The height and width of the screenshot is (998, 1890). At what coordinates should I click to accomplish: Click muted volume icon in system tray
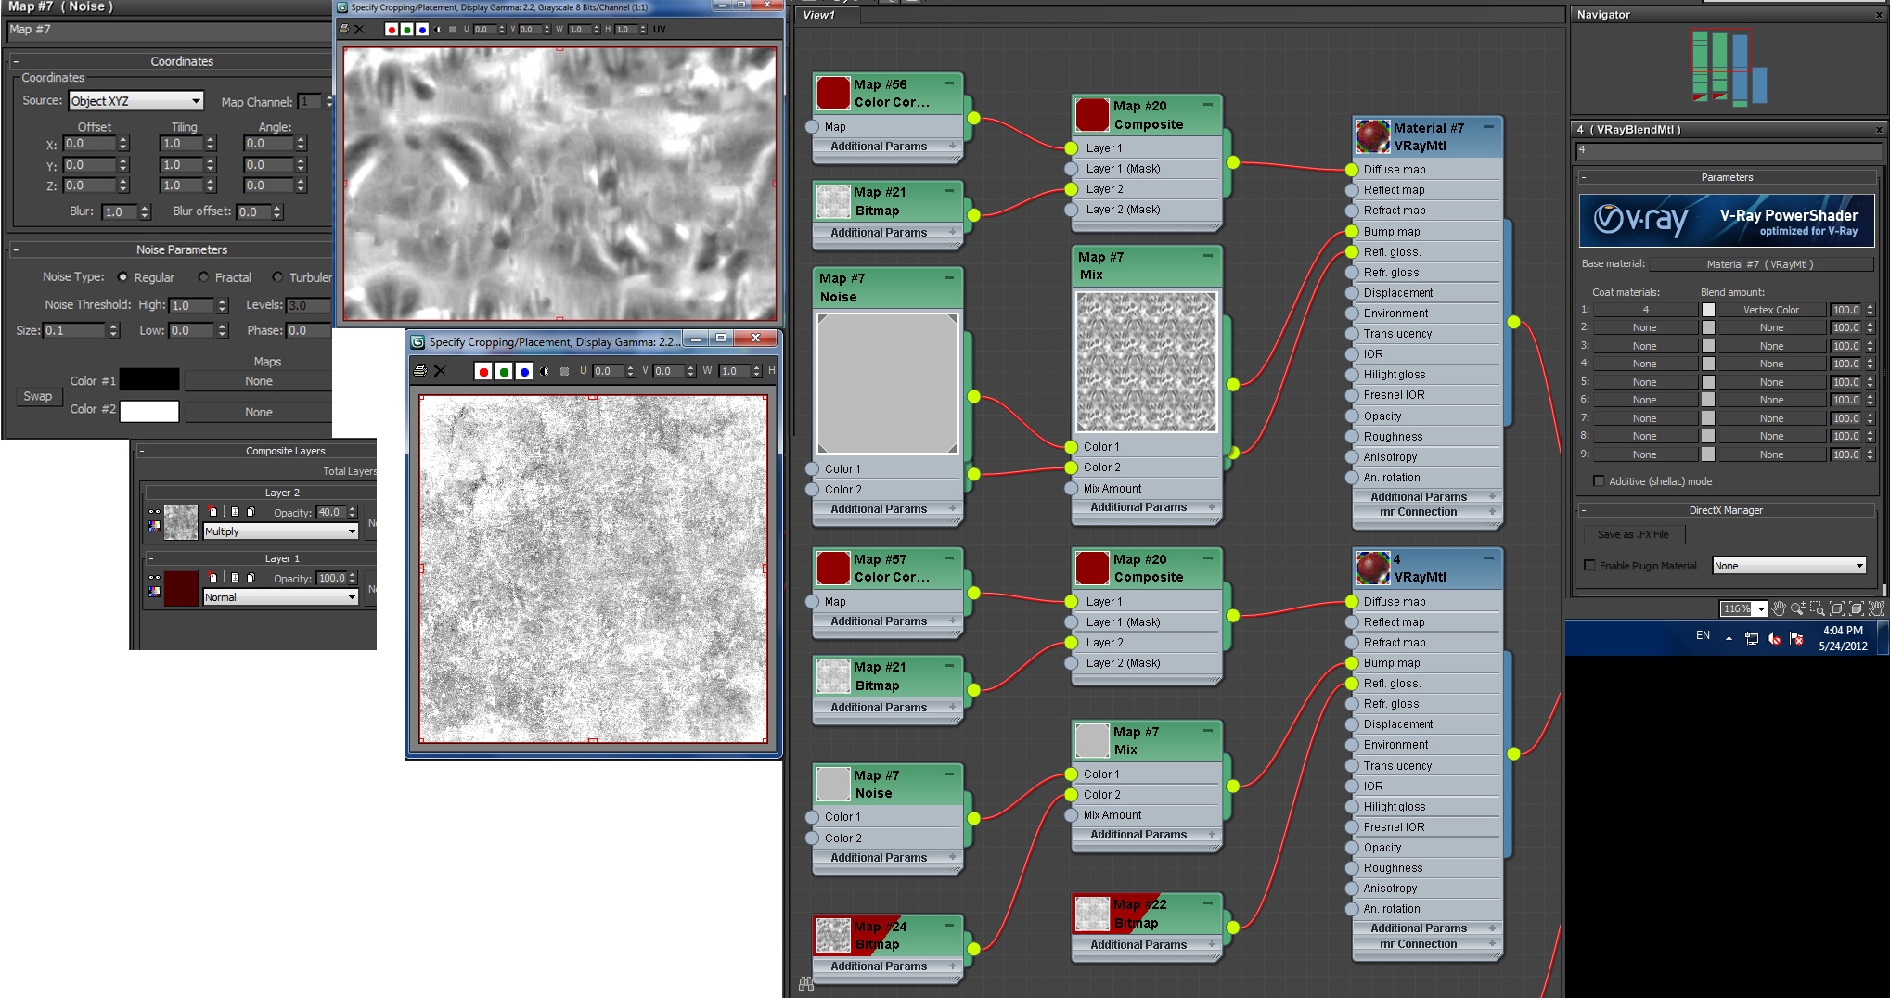1774,638
